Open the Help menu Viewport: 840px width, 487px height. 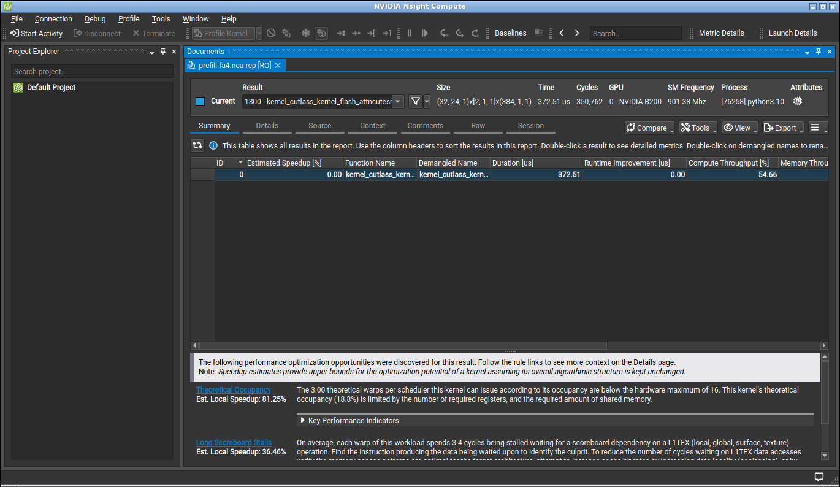229,19
